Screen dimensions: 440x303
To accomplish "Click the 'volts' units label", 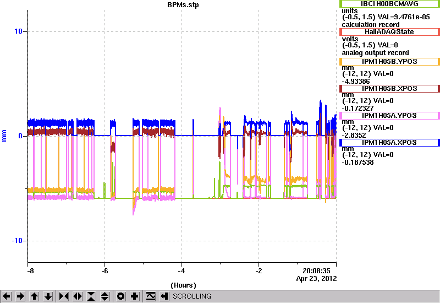I will tap(350, 39).
